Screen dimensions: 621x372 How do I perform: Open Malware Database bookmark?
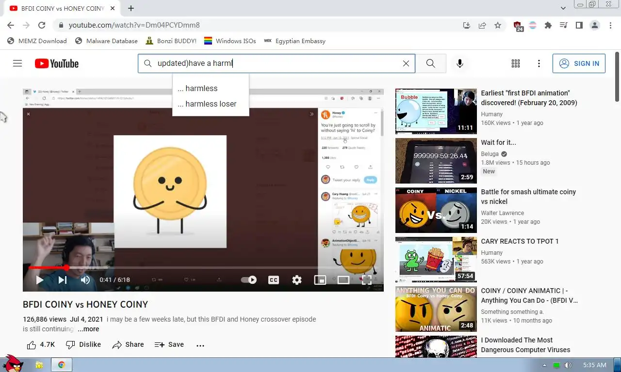pyautogui.click(x=106, y=41)
